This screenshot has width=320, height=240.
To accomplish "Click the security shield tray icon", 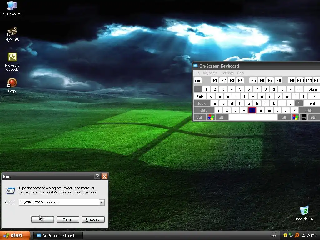I will tap(285, 235).
